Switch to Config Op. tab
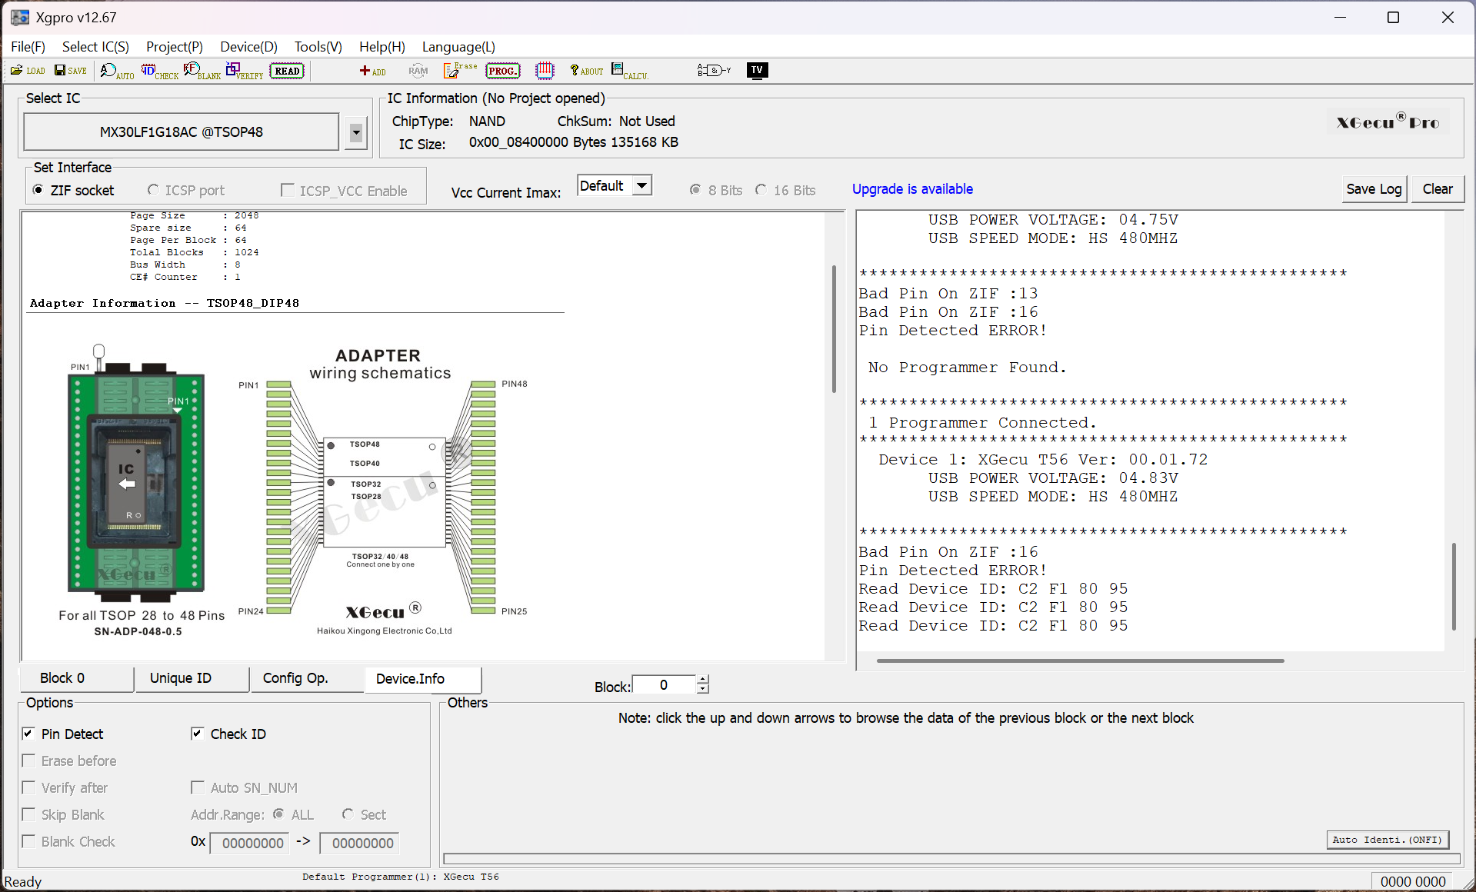This screenshot has width=1476, height=892. click(x=307, y=678)
